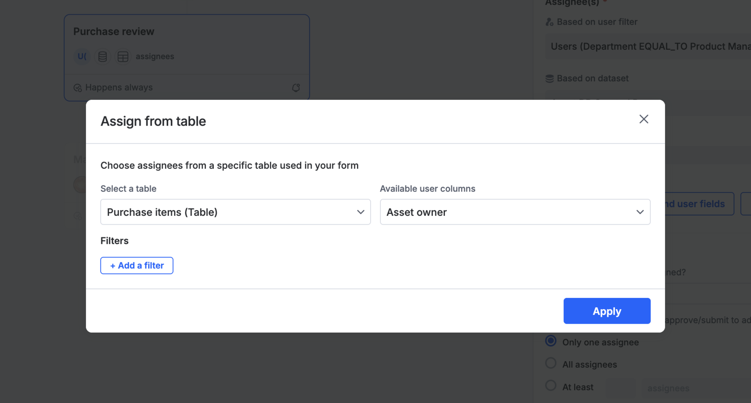
Task: Click the dataset icon in Purchase review card
Action: pos(103,57)
